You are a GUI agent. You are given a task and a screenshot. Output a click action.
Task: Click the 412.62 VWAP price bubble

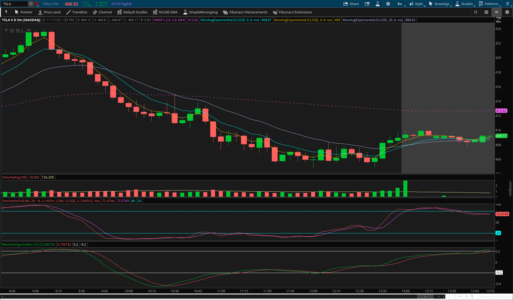point(501,111)
